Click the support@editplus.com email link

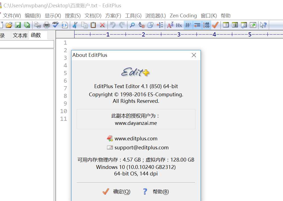(x=141, y=148)
